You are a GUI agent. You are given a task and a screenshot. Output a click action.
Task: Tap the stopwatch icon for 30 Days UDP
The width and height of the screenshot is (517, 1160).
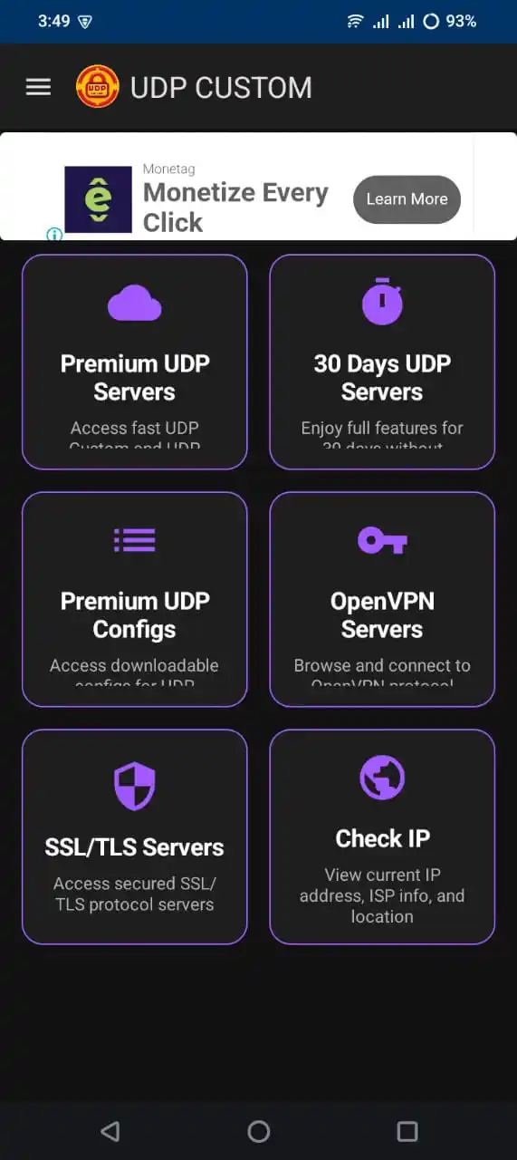(382, 302)
